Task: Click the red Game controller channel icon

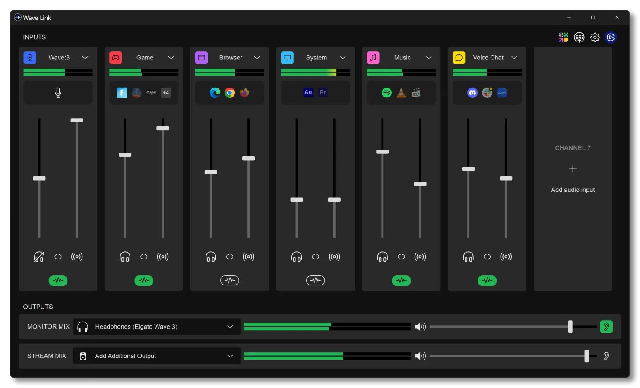Action: 116,58
